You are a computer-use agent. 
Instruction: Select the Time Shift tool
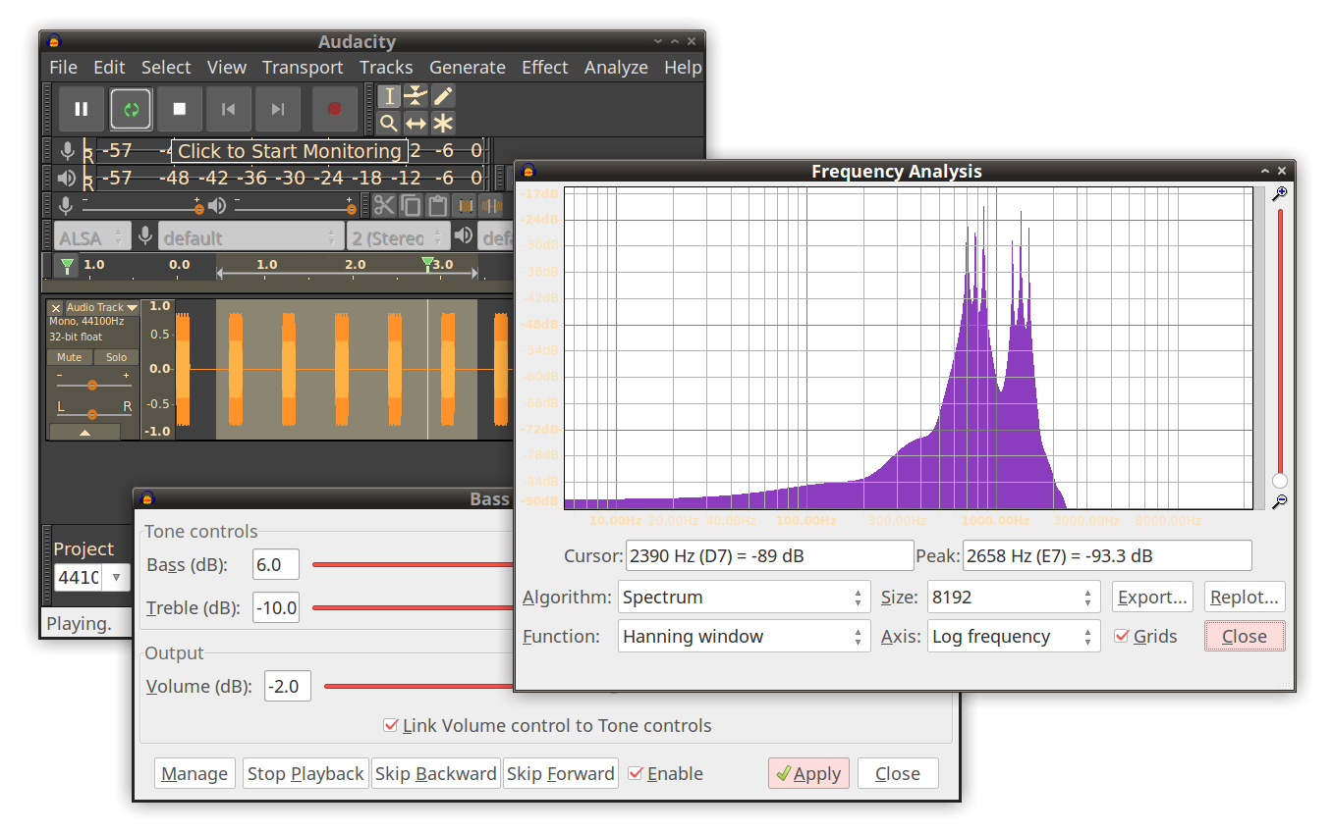coord(416,123)
